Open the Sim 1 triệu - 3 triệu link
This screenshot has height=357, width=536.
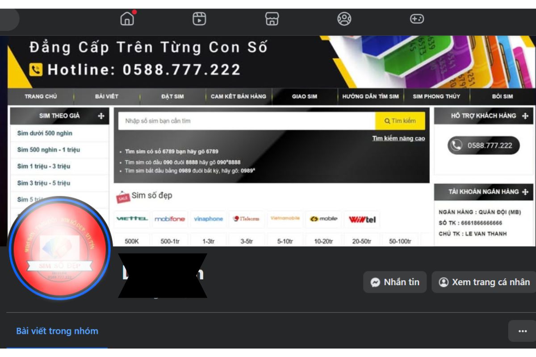pos(45,166)
